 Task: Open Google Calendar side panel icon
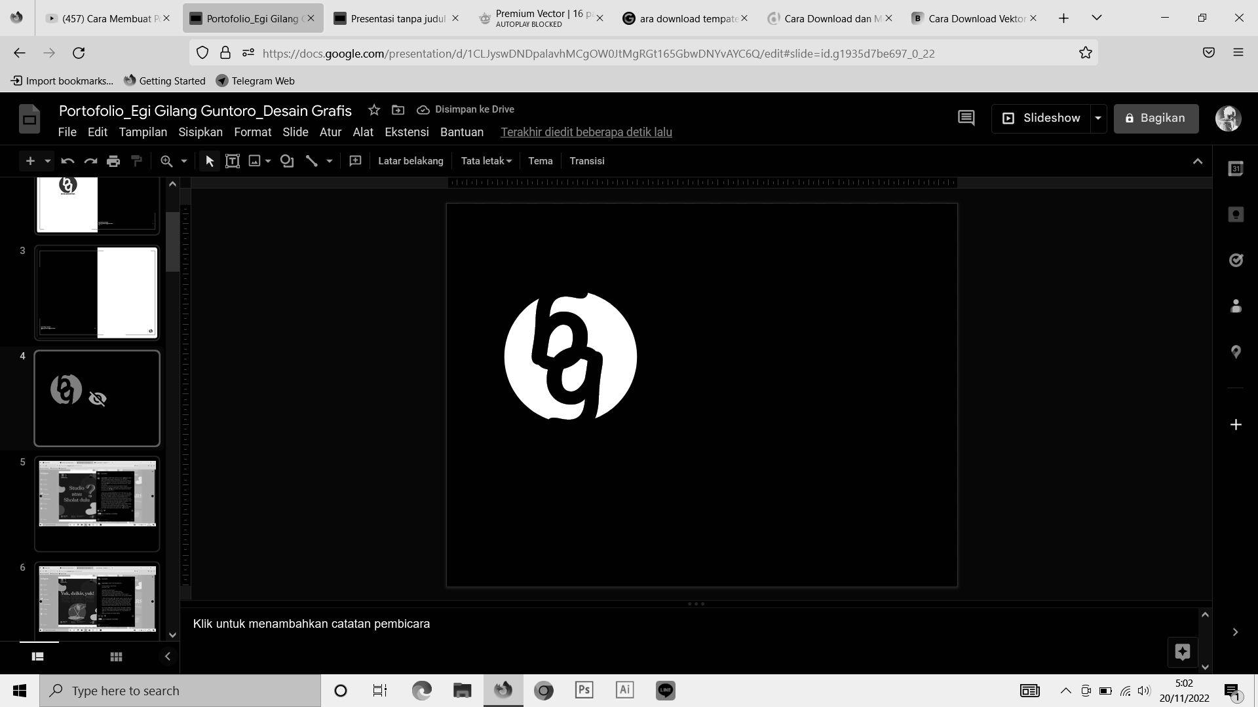click(1236, 169)
